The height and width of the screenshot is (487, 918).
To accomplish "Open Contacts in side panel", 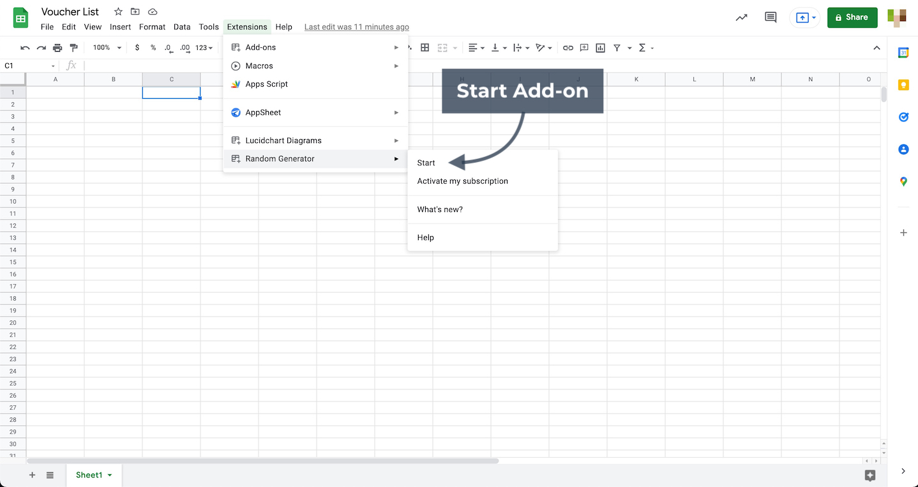I will (903, 149).
